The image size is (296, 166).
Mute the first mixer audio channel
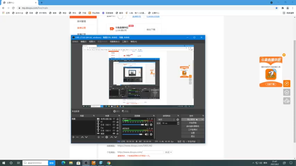pyautogui.click(x=147, y=125)
